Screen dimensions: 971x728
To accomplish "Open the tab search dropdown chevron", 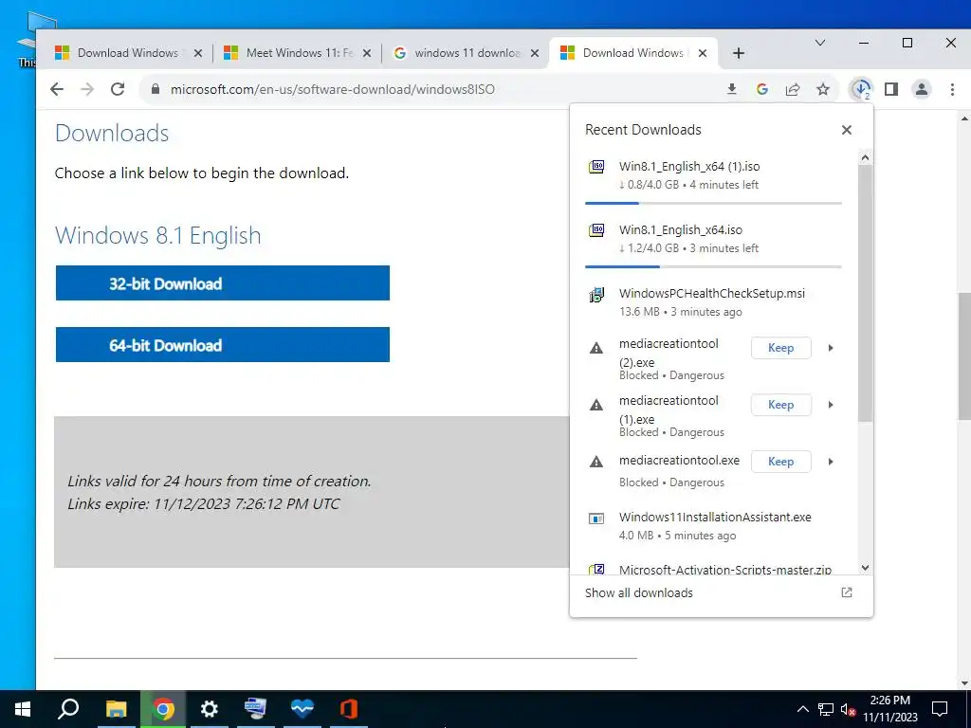I will (820, 43).
